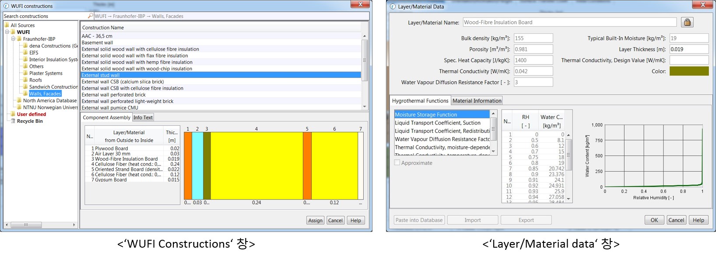Collapse the Fraunhofer-IBP tree node
This screenshot has height=259, width=716.
(13, 39)
